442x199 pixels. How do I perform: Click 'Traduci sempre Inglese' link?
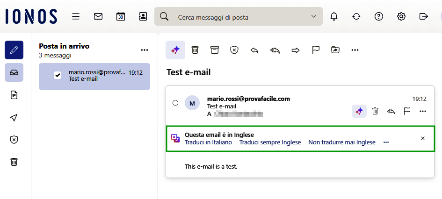point(270,142)
